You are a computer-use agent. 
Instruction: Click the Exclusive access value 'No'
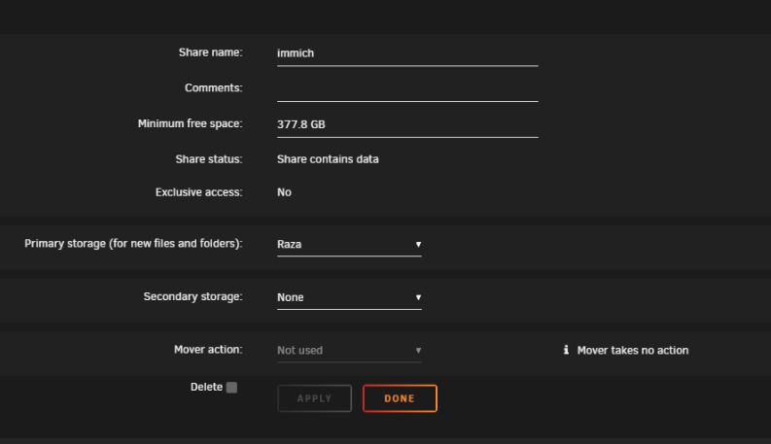tap(284, 192)
